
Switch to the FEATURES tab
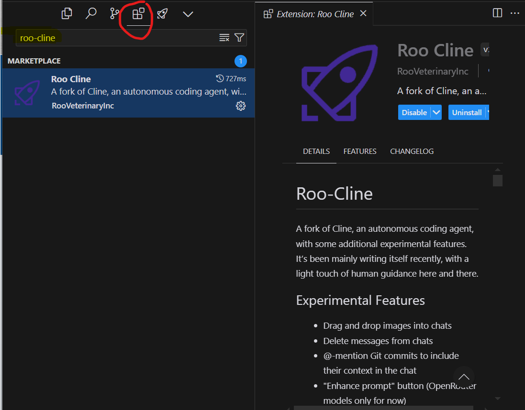click(360, 151)
